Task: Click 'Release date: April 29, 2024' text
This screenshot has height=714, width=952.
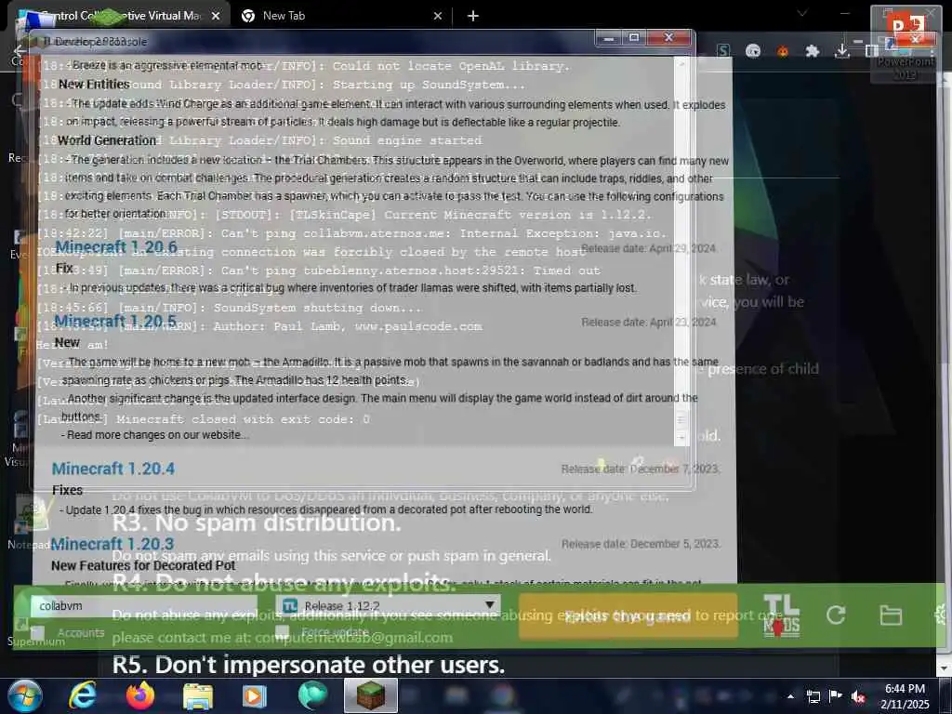Action: tap(648, 248)
